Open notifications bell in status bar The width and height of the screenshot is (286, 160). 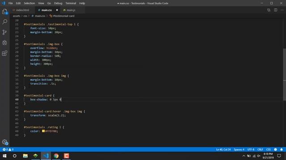(x=282, y=149)
